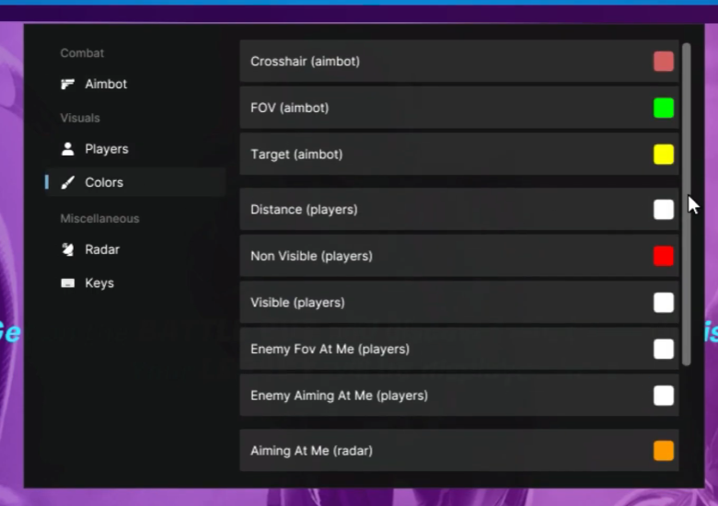Click the keyboard icon beside Keys

[67, 283]
